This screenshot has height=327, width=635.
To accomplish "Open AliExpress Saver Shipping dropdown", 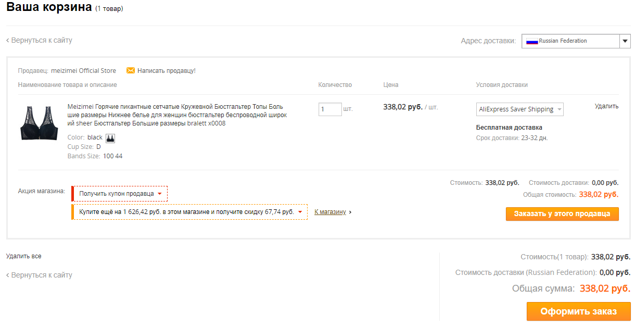I will pyautogui.click(x=520, y=109).
